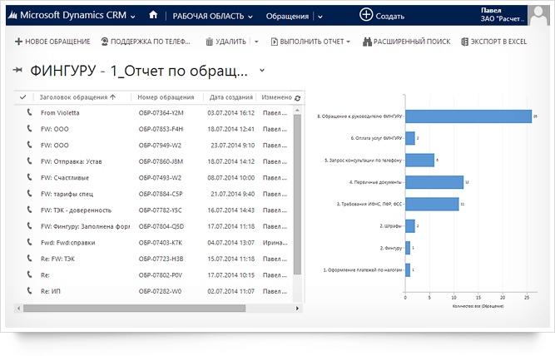
Task: Select case number ОБР-07364-Y2M
Action: tap(161, 113)
